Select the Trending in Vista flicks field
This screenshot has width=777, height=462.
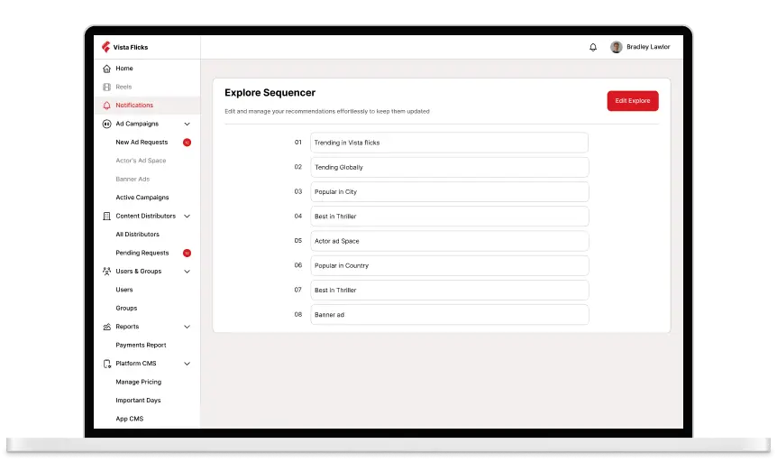449,143
